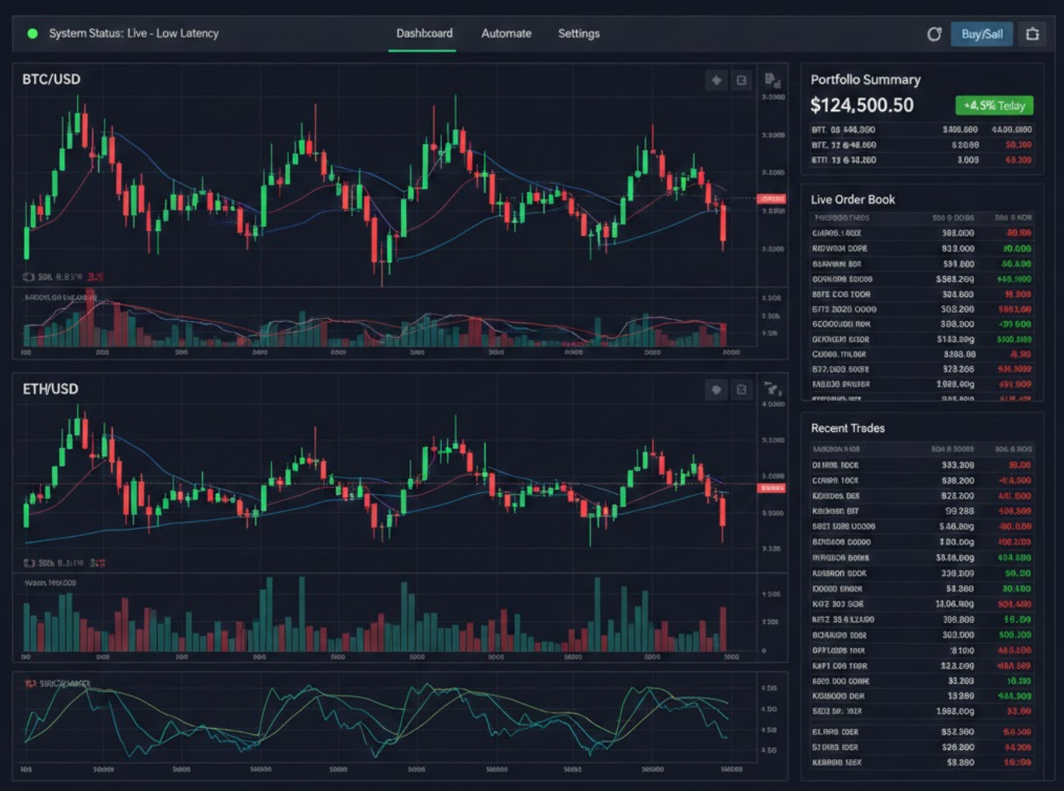Open the Settings tab
This screenshot has height=791, width=1064.
point(579,33)
